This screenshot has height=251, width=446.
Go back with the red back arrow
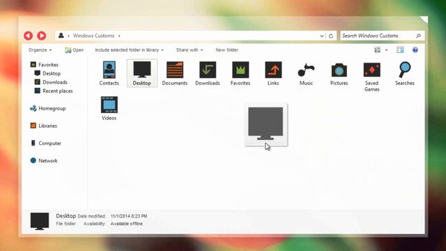[x=28, y=36]
